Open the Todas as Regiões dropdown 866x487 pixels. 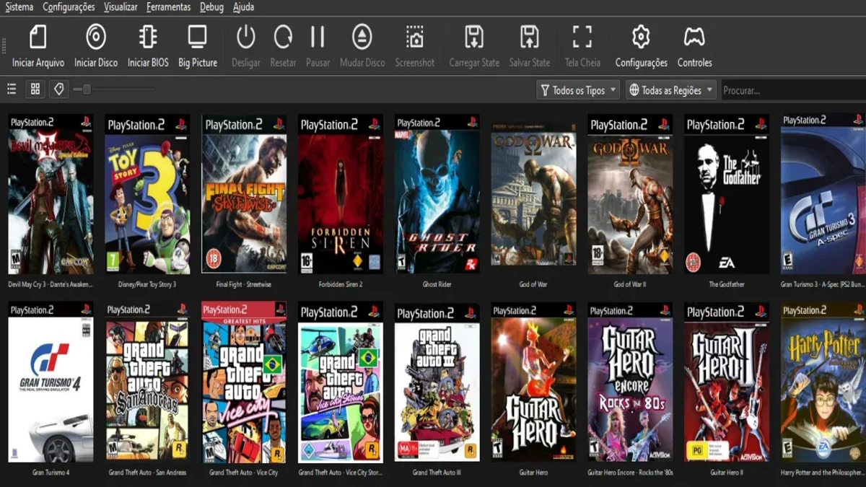(x=671, y=90)
